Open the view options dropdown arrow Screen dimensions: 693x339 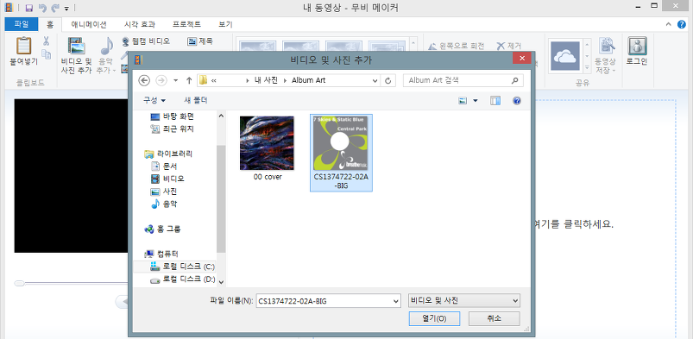[476, 101]
